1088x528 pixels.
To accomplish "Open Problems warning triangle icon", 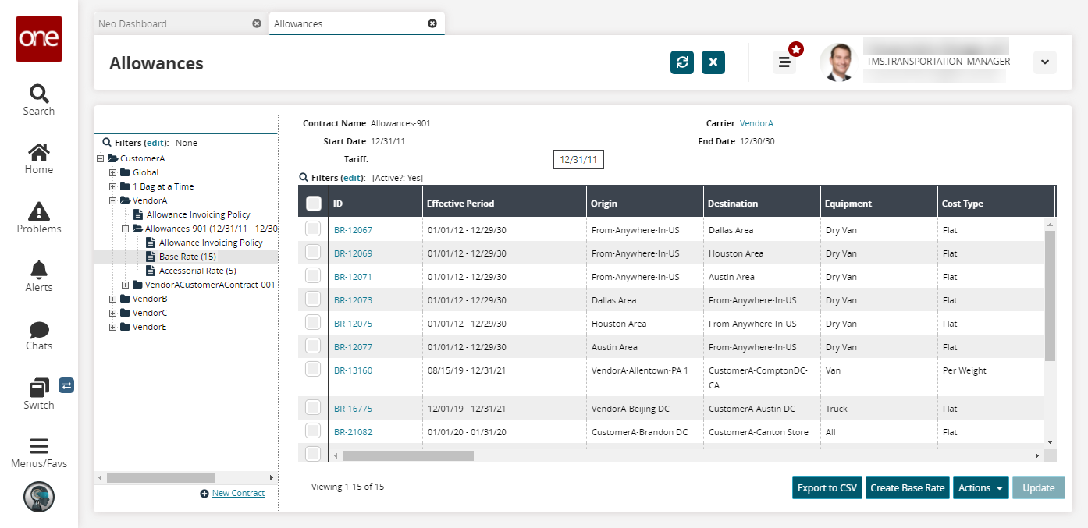I will coord(38,211).
